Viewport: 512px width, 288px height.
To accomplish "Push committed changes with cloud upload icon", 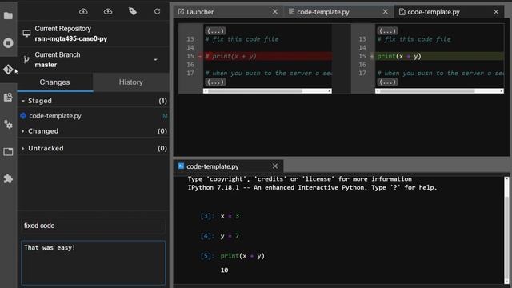I will [108, 12].
